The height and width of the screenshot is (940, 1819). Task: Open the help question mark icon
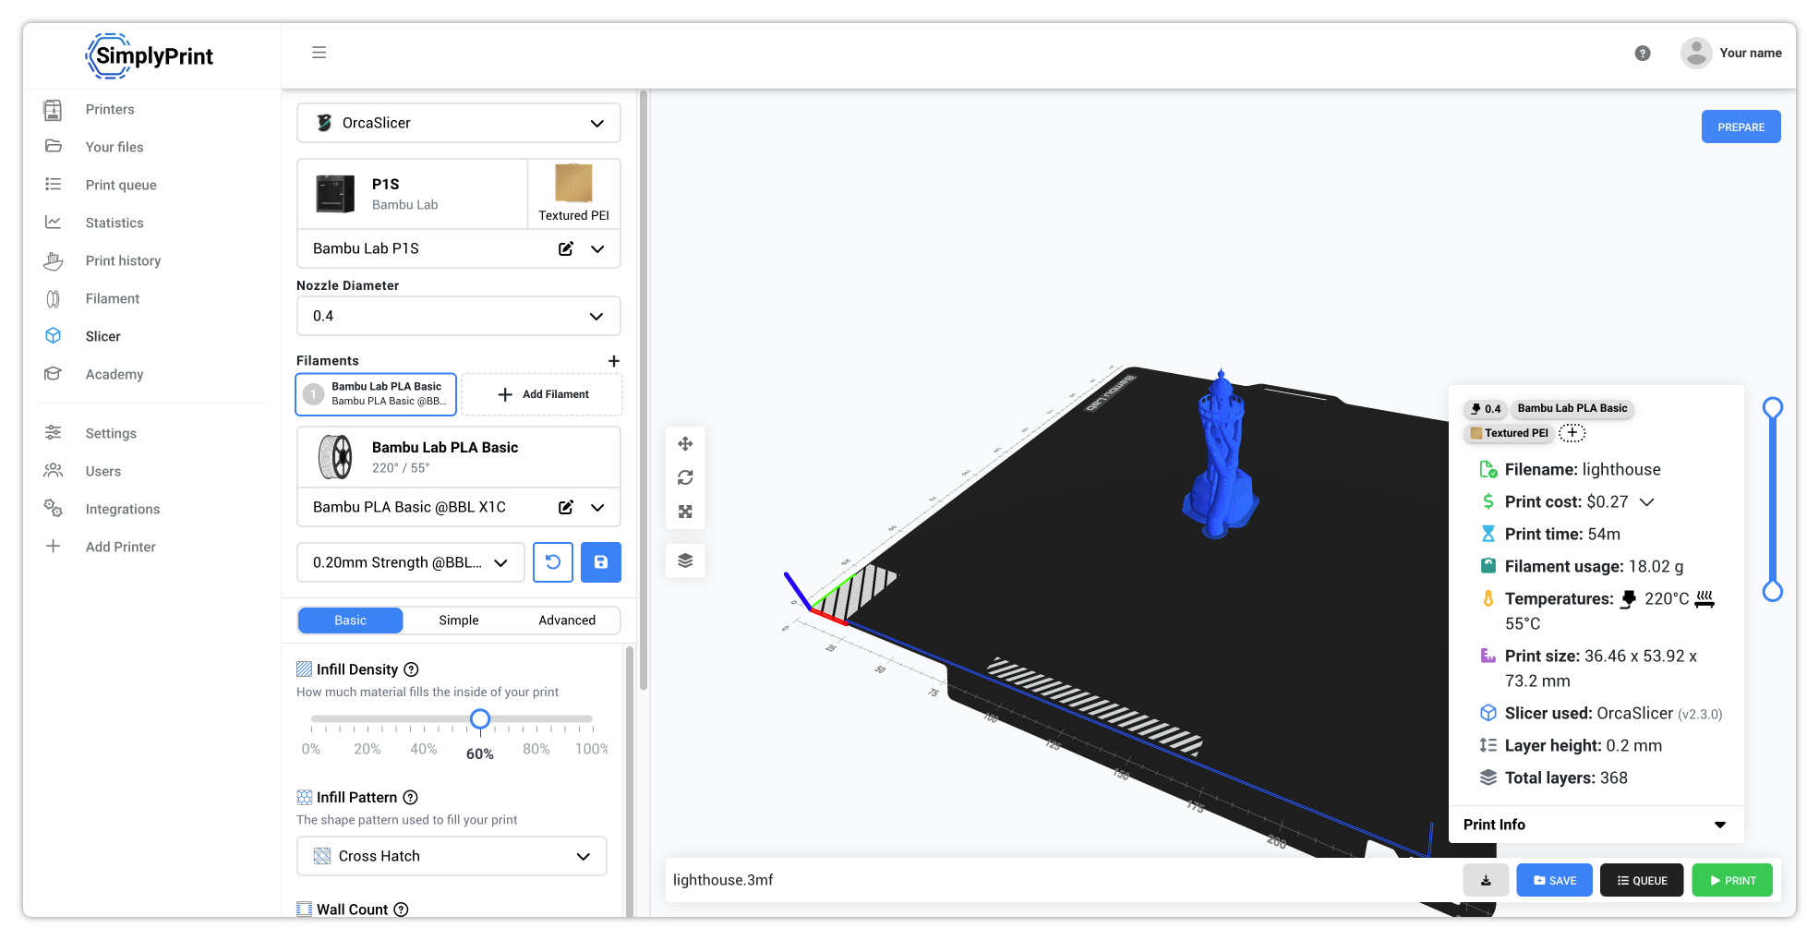point(1643,54)
